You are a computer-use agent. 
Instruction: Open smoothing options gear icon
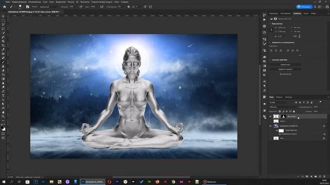coord(128,7)
